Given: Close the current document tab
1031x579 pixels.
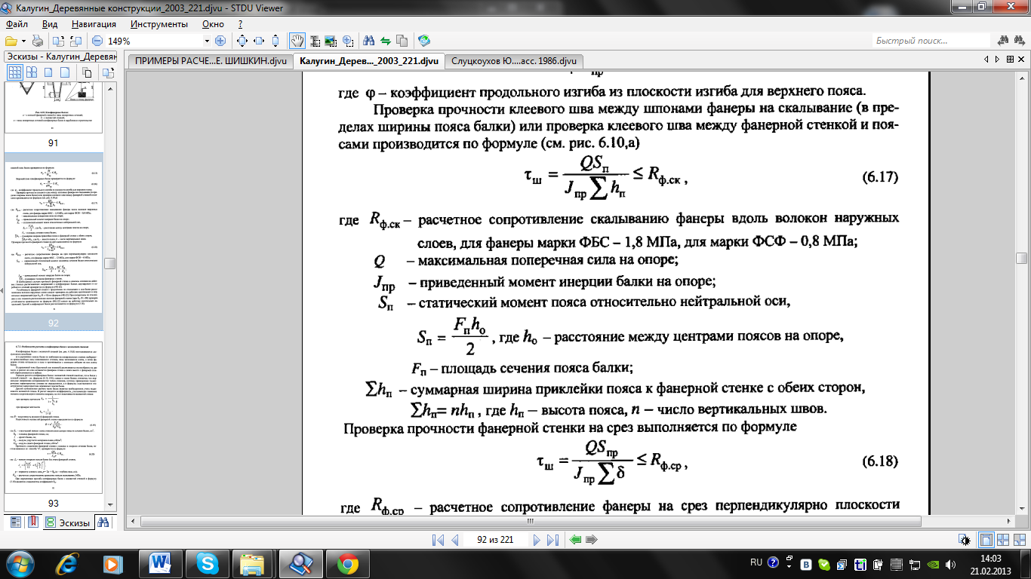Looking at the screenshot, I should (x=1020, y=60).
